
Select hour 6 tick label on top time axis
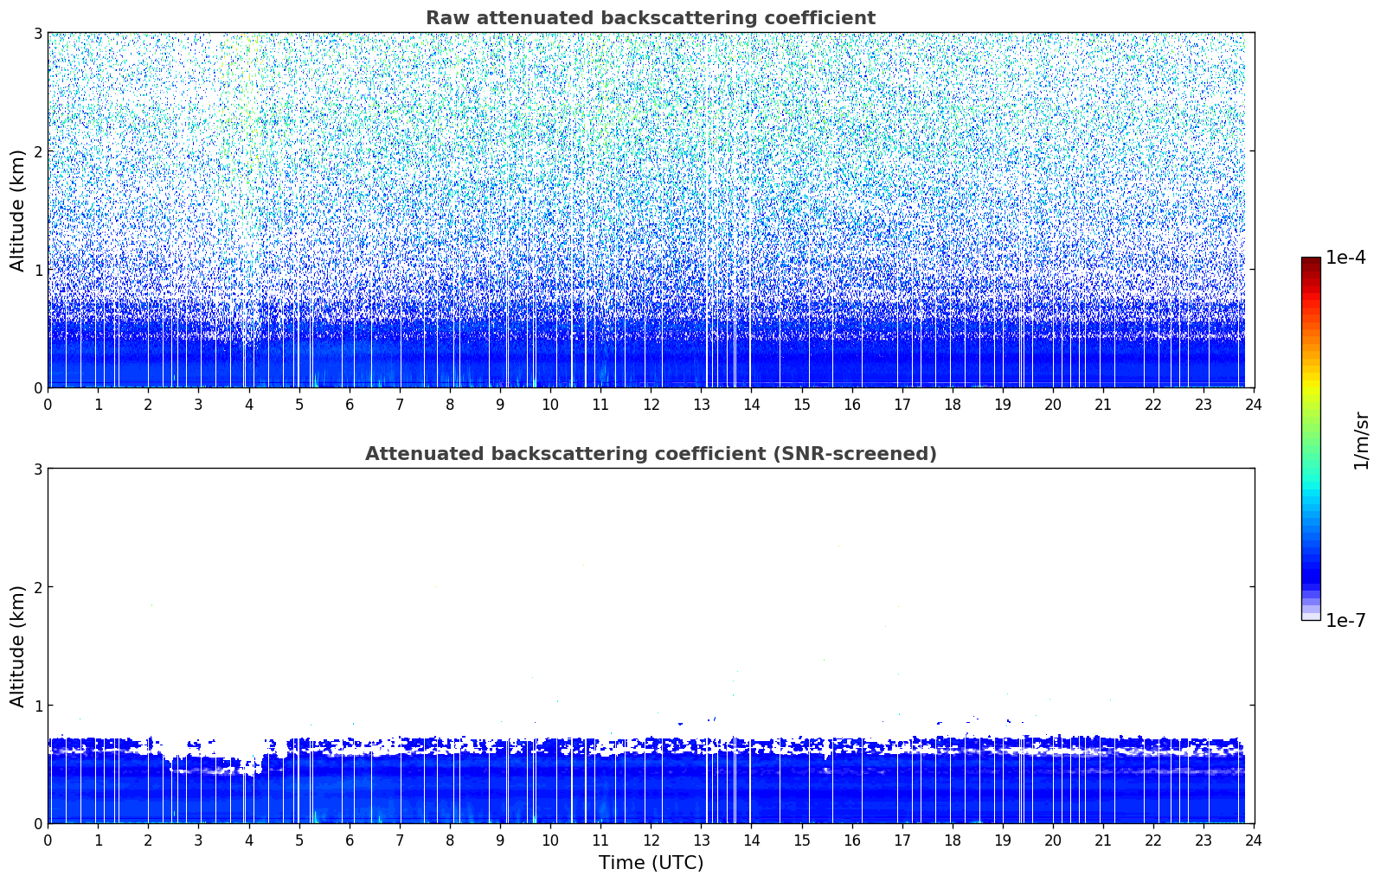(350, 405)
